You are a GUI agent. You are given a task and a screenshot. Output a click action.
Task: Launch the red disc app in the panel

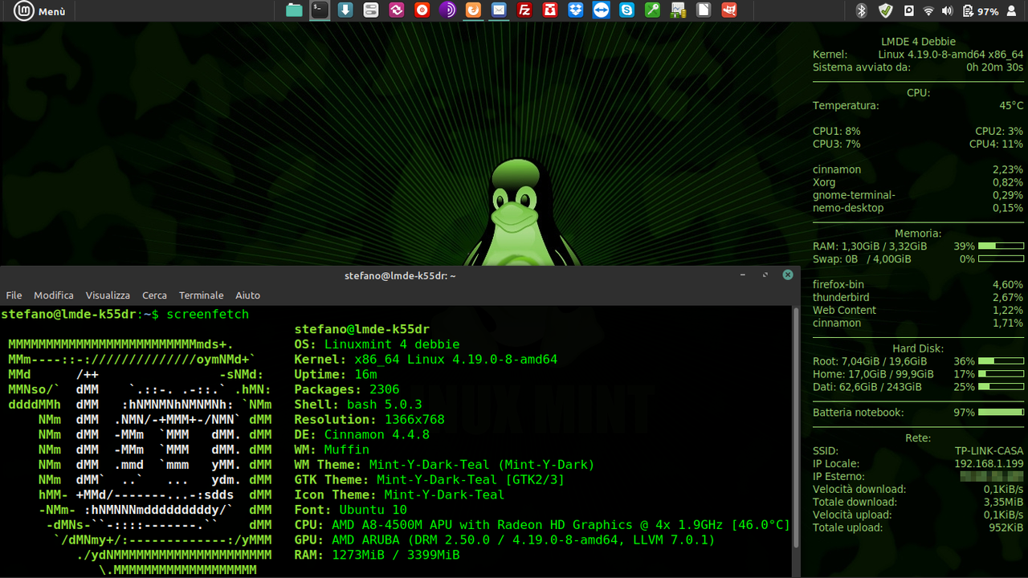[422, 10]
